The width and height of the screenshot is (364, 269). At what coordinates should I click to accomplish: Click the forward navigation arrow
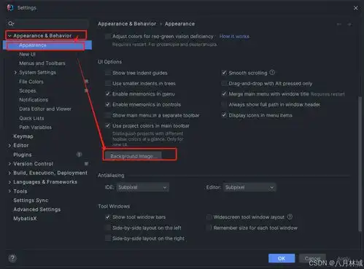tap(349, 24)
